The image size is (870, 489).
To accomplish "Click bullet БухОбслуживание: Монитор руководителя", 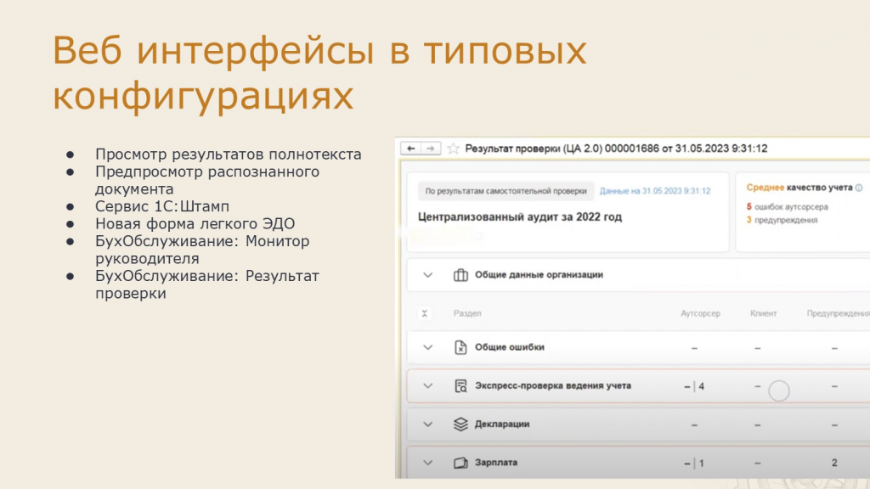I will (x=202, y=250).
